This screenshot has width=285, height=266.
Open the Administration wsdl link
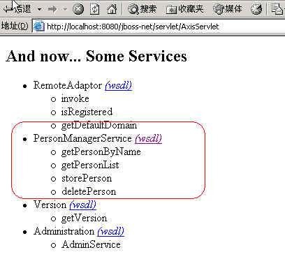tap(111, 231)
